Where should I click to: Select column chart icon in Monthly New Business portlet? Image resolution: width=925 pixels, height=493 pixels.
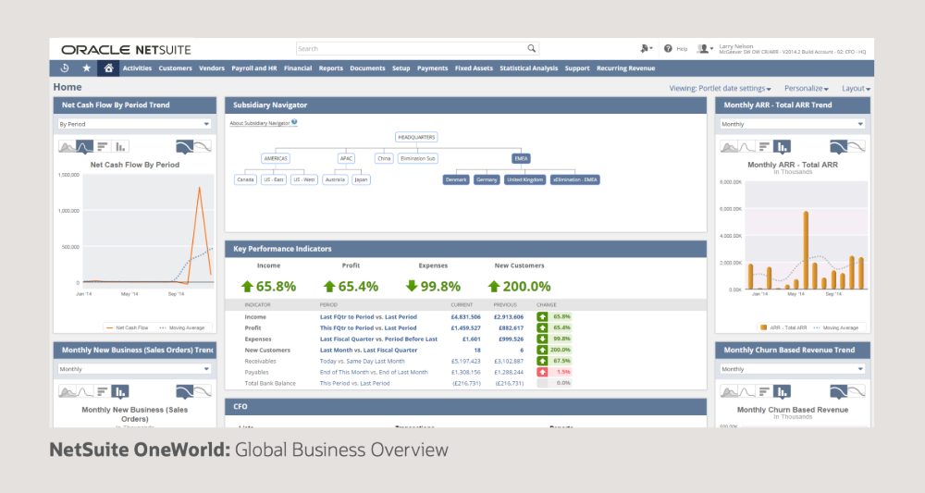tap(120, 391)
